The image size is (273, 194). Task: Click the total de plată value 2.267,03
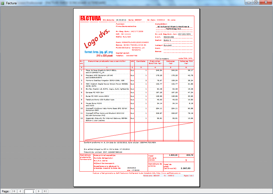[185, 168]
